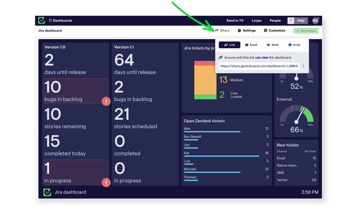Image resolution: width=358 pixels, height=215 pixels.
Task: Click the '13 Medium' legend entry
Action: click(x=231, y=80)
